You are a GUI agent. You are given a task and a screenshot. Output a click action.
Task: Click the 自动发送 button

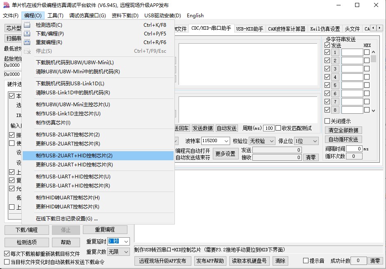pyautogui.click(x=226, y=128)
